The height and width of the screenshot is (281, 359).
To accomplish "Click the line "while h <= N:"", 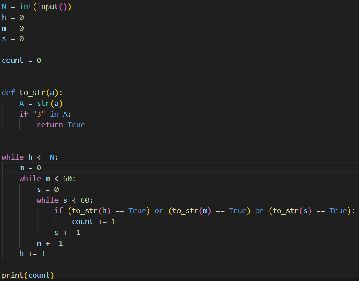I will point(30,157).
